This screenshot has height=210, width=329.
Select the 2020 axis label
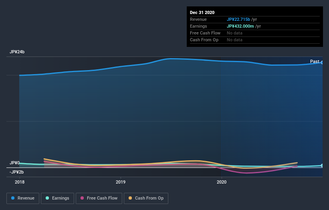[222, 182]
